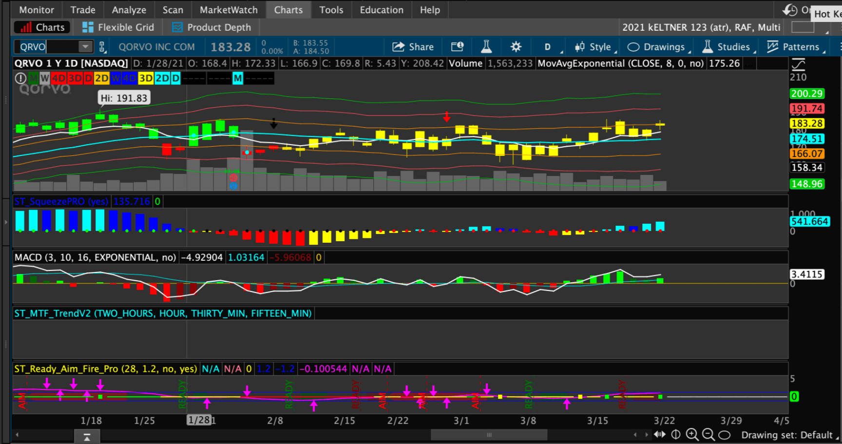Click the pan chart arrows icon
Viewport: 842px width, 444px height.
[660, 434]
